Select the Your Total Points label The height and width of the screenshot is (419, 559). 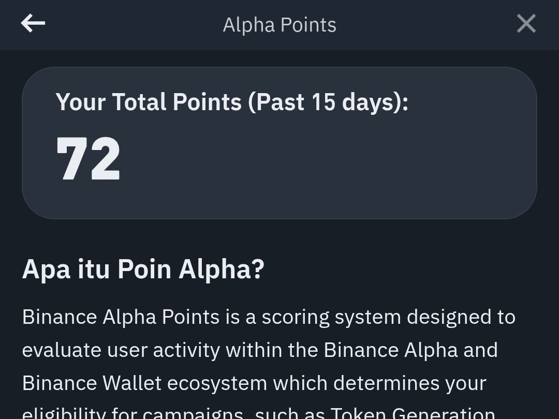click(x=232, y=102)
